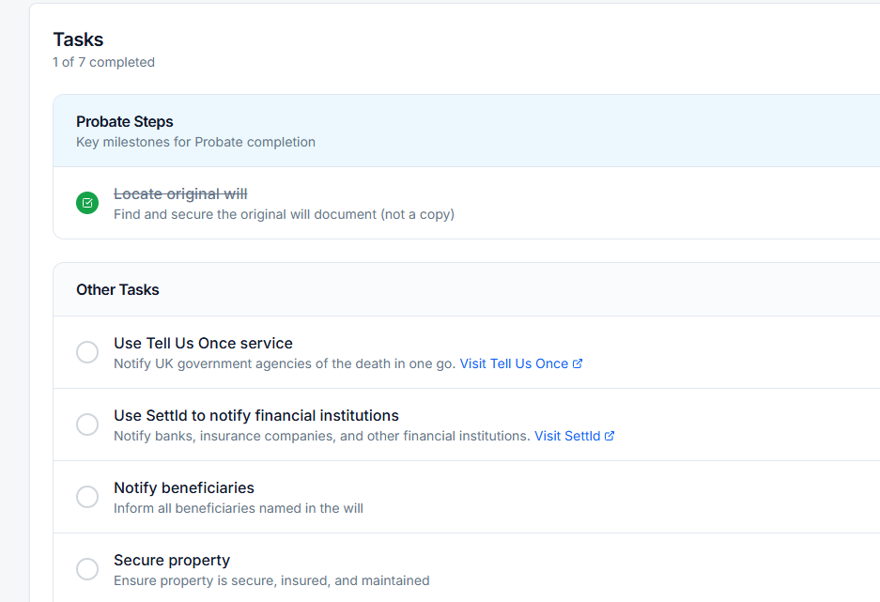Click the Inform all beneficiaries description text
Image resolution: width=880 pixels, height=602 pixels.
(x=239, y=508)
